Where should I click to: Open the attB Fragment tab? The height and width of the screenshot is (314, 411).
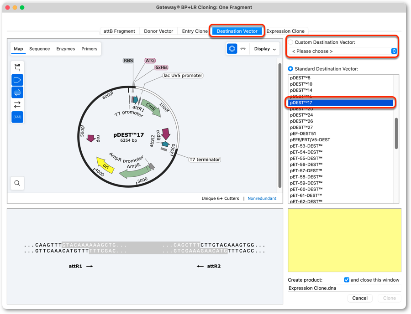[119, 31]
